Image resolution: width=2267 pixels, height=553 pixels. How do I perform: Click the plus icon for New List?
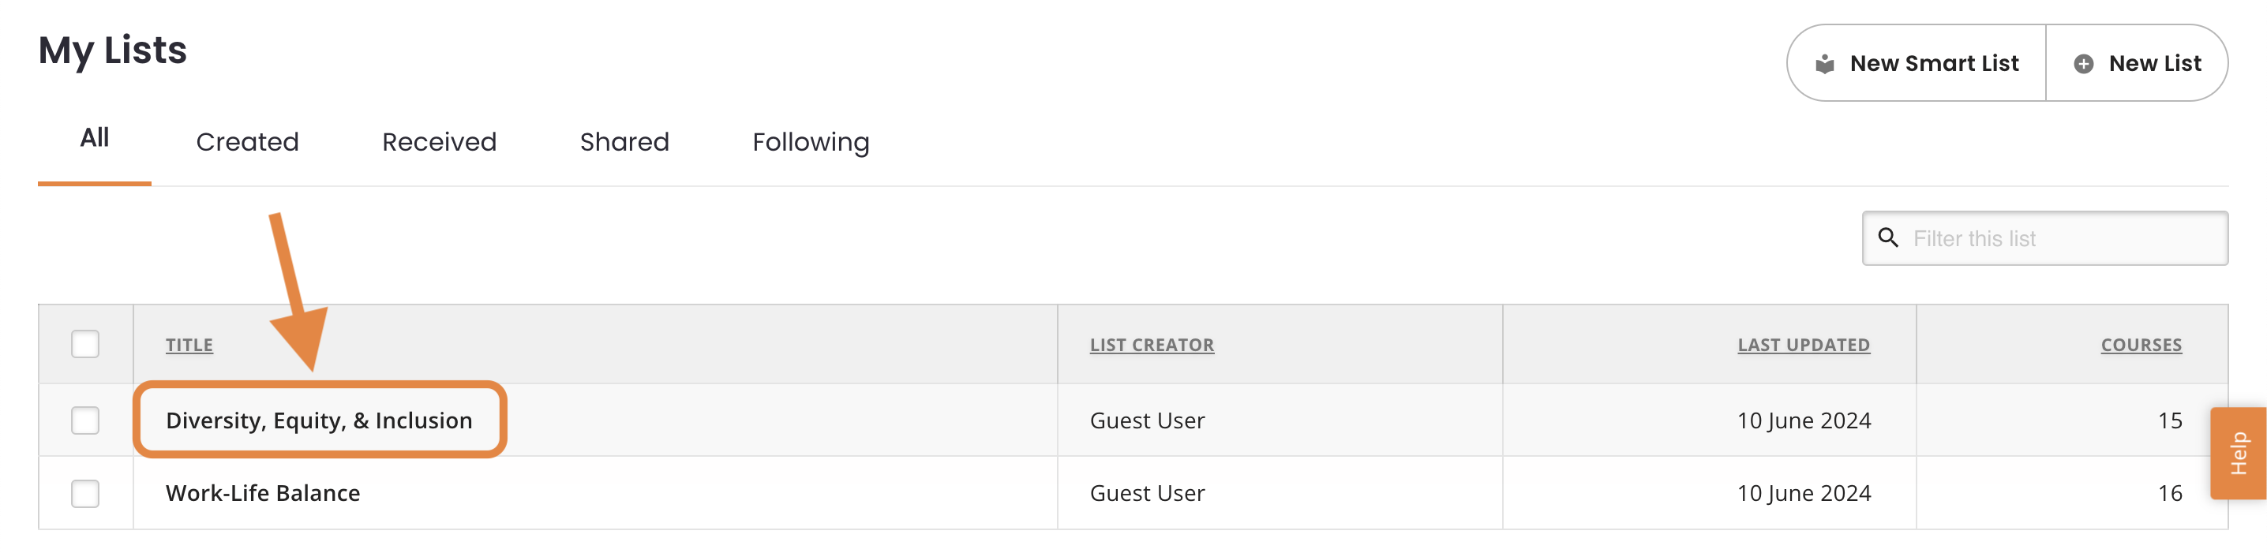[2083, 63]
